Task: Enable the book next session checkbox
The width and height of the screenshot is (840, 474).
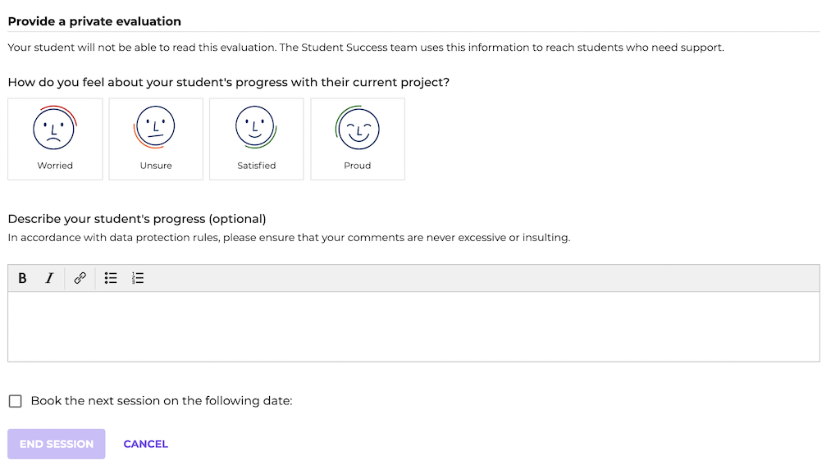Action: click(x=15, y=401)
